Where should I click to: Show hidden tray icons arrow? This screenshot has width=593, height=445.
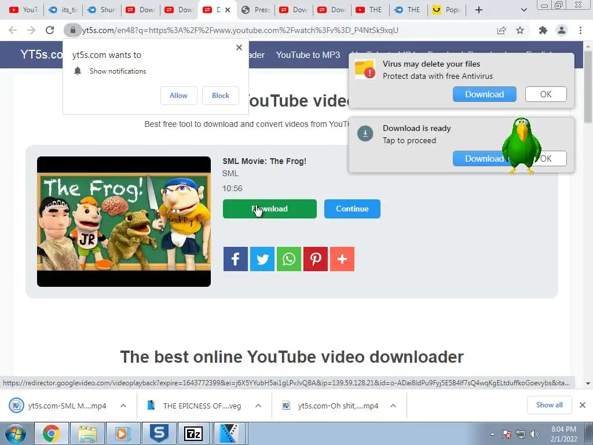pyautogui.click(x=492, y=434)
